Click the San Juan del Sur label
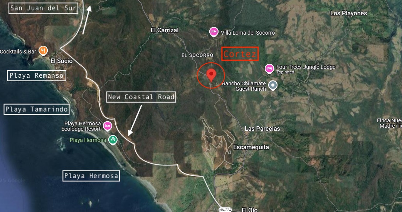This screenshot has width=402, height=212. click(43, 8)
